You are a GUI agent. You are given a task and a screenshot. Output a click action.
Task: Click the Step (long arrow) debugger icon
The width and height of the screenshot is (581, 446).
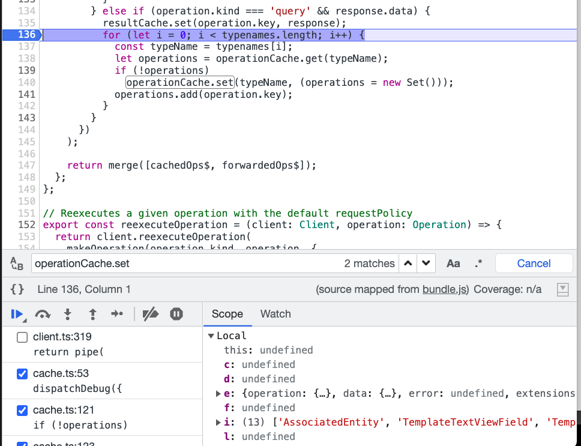pos(116,314)
